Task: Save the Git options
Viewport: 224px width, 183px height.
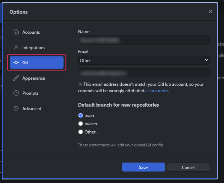Action: 144,167
